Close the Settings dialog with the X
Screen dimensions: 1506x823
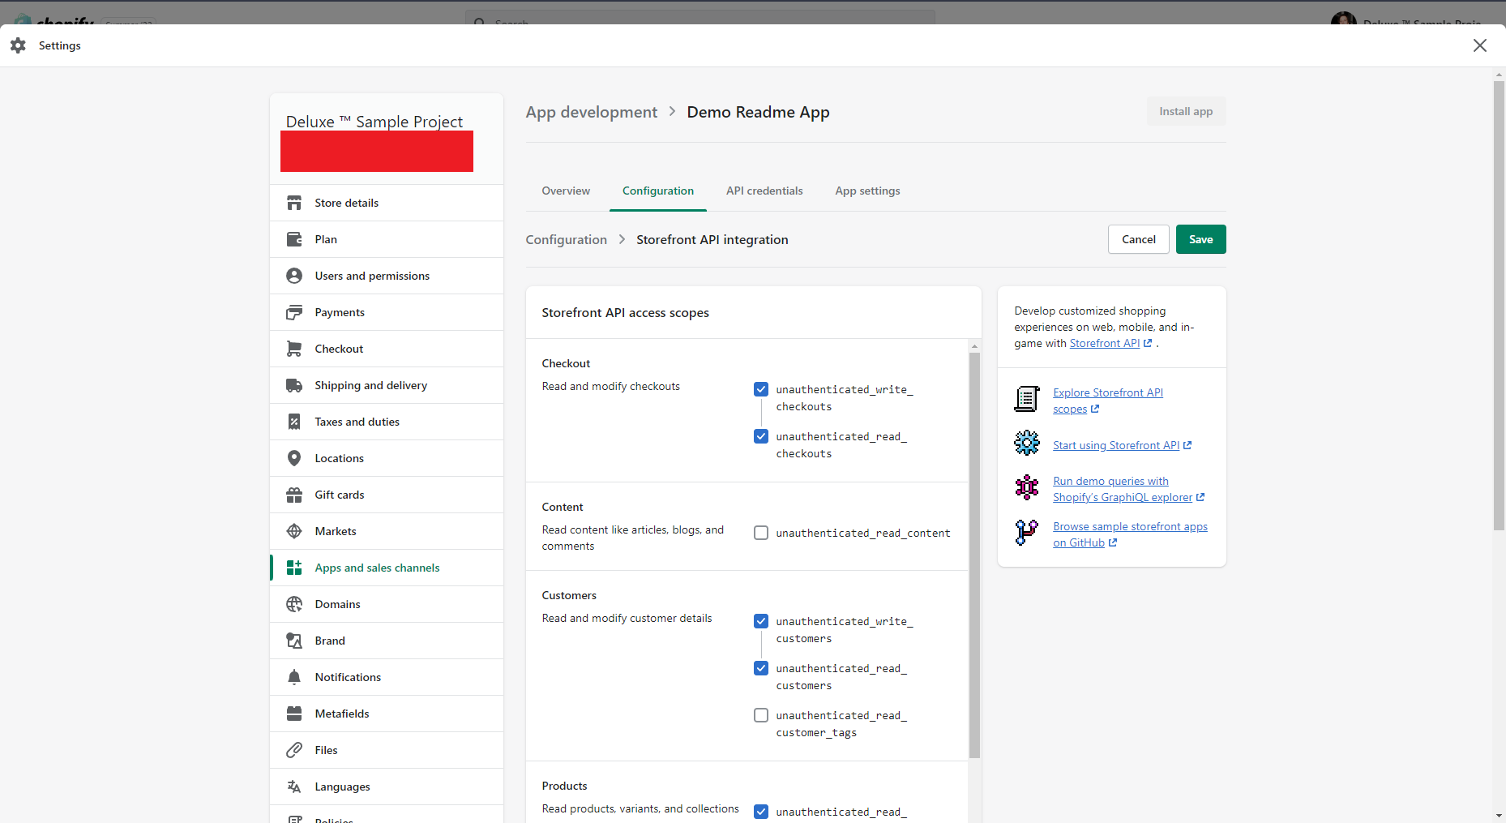click(x=1480, y=45)
